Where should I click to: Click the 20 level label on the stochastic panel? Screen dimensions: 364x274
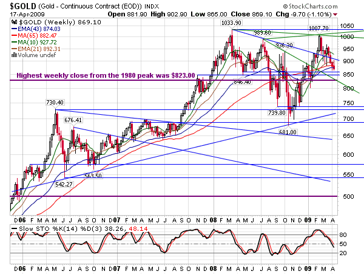point(343,253)
